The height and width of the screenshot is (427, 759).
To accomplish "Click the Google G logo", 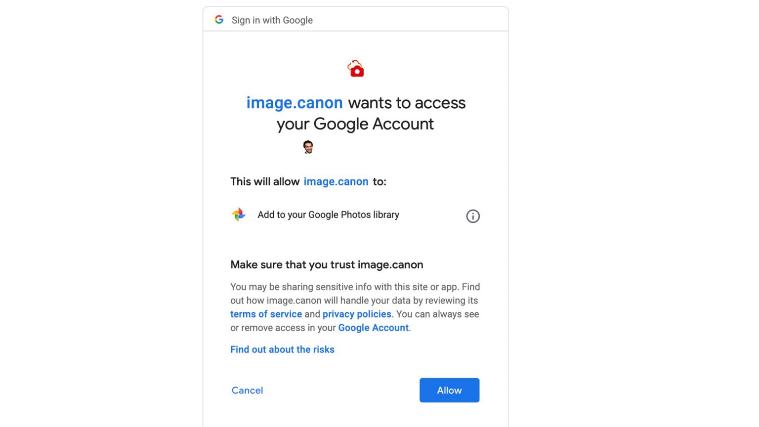I will click(x=219, y=20).
